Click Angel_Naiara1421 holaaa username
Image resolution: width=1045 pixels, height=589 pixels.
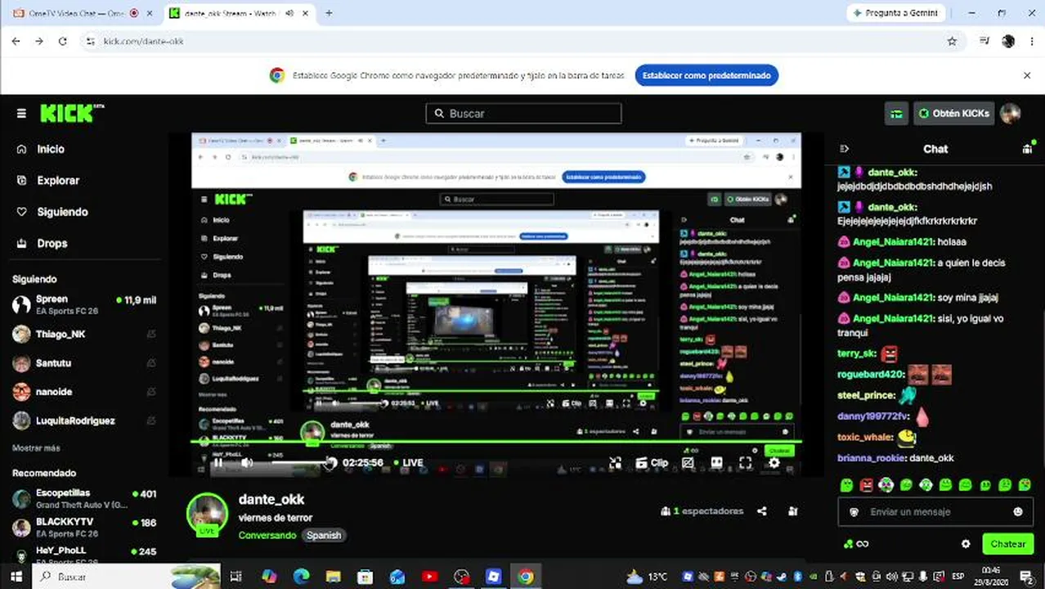tap(893, 241)
